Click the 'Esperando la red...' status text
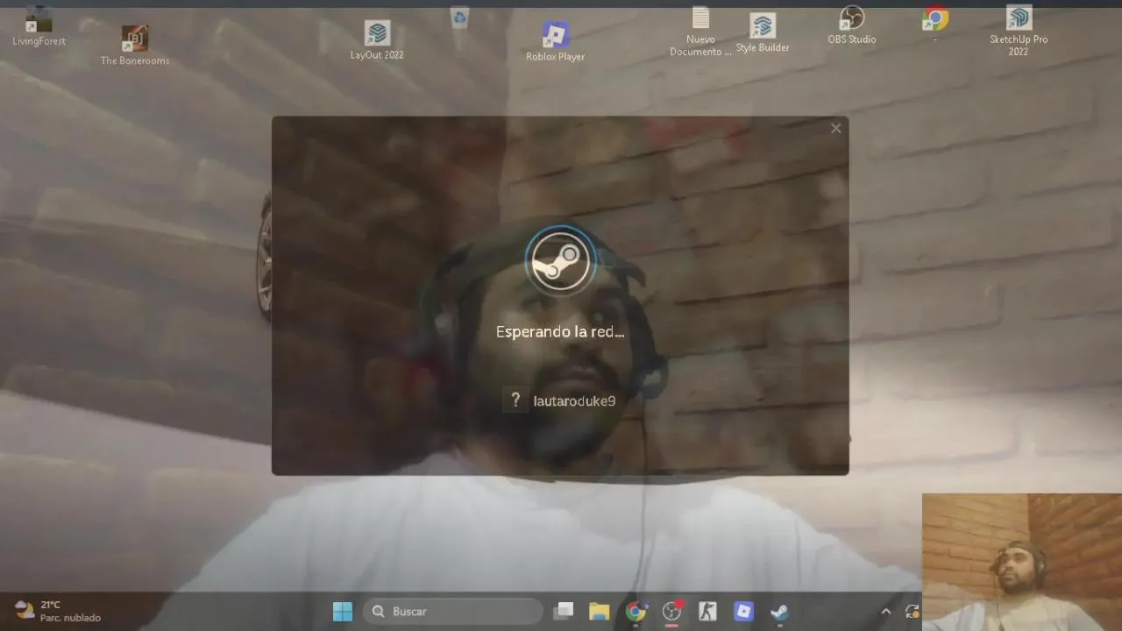Viewport: 1122px width, 631px height. pyautogui.click(x=560, y=332)
